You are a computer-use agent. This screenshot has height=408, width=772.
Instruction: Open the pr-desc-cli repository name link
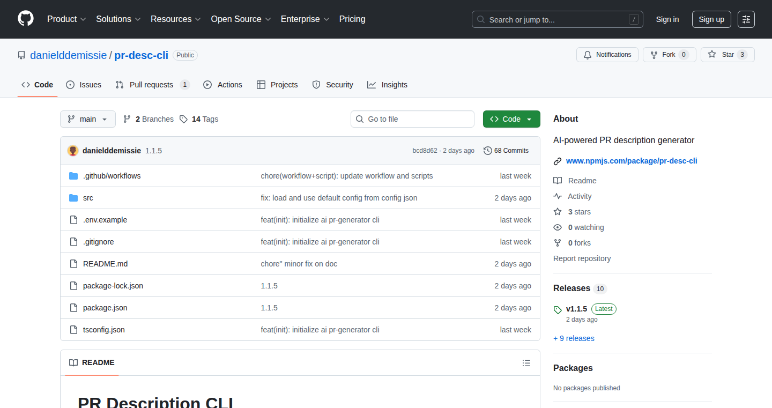142,55
